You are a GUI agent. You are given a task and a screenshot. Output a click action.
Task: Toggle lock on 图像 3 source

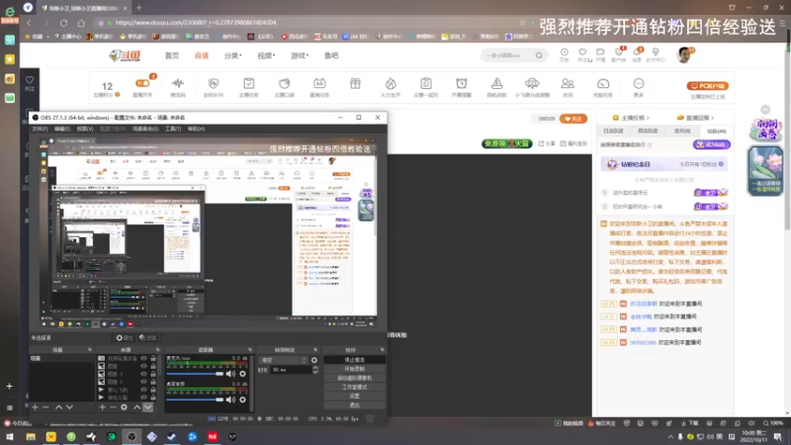click(x=153, y=375)
